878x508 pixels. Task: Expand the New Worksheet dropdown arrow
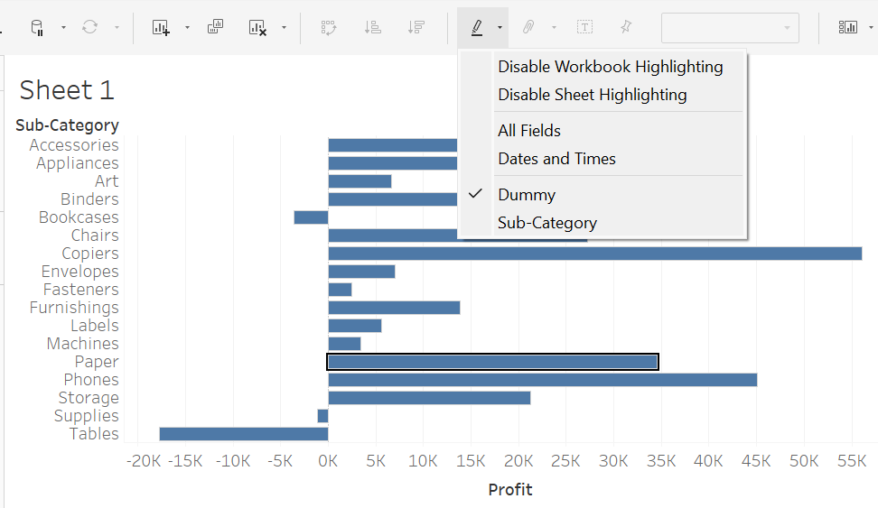coord(187,27)
